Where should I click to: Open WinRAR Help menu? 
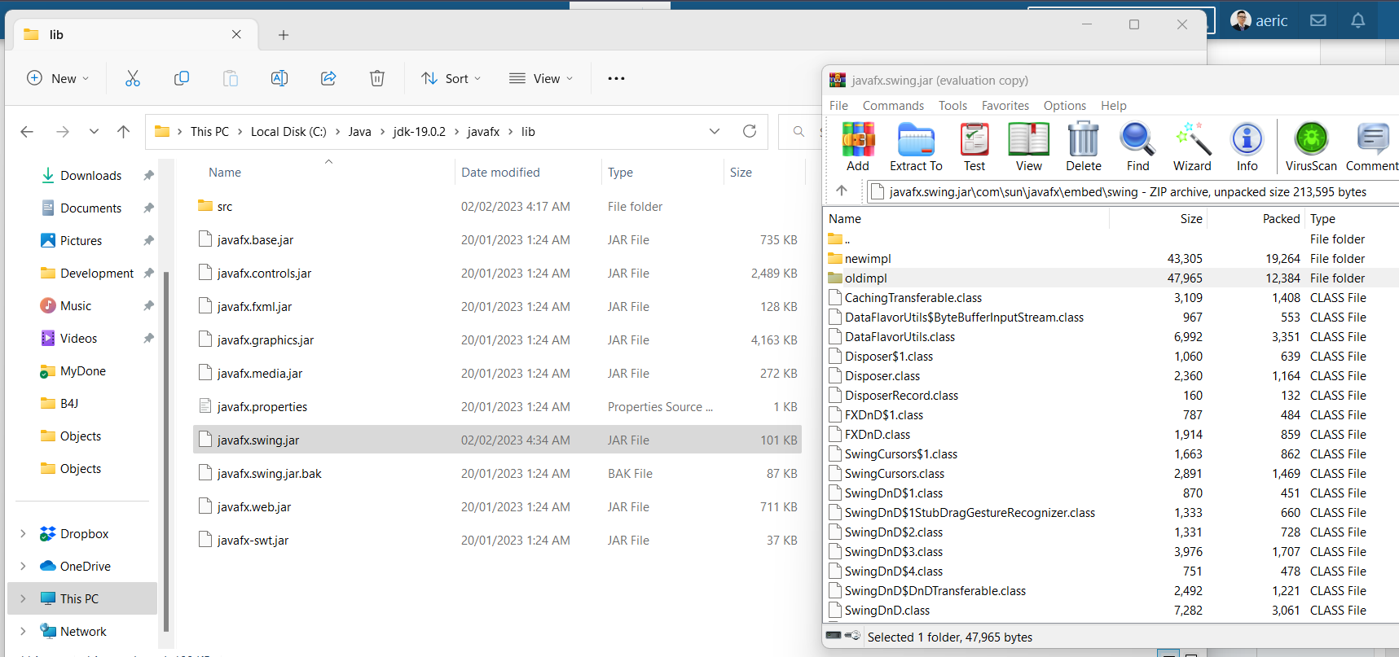pyautogui.click(x=1114, y=105)
